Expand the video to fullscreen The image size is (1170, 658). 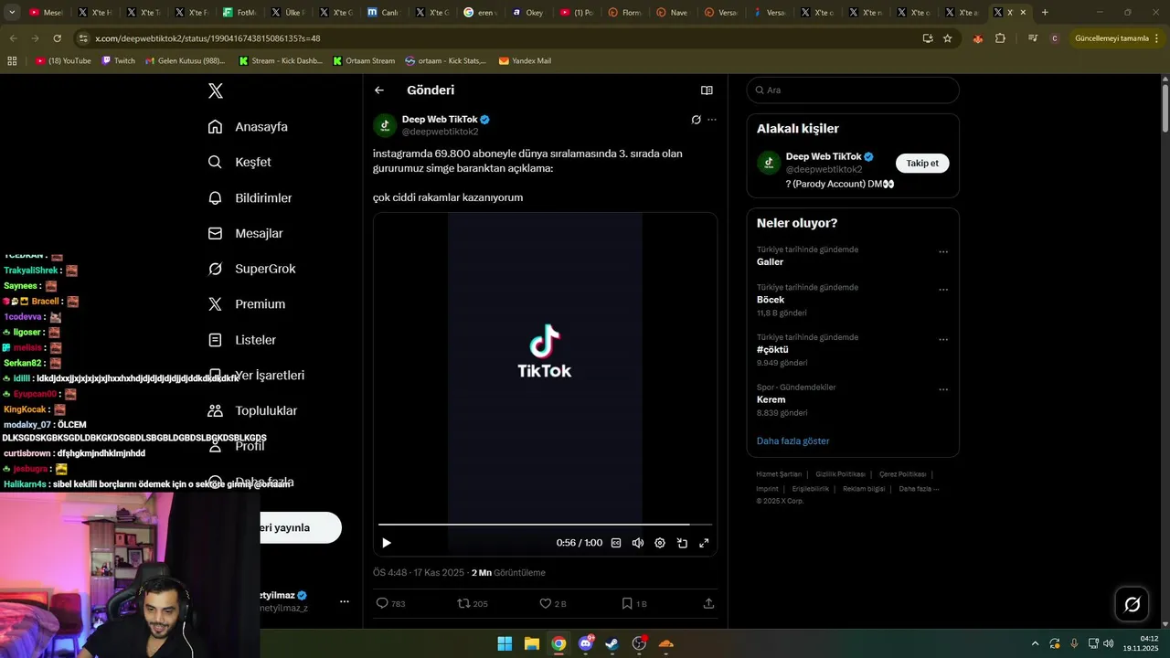tap(704, 543)
